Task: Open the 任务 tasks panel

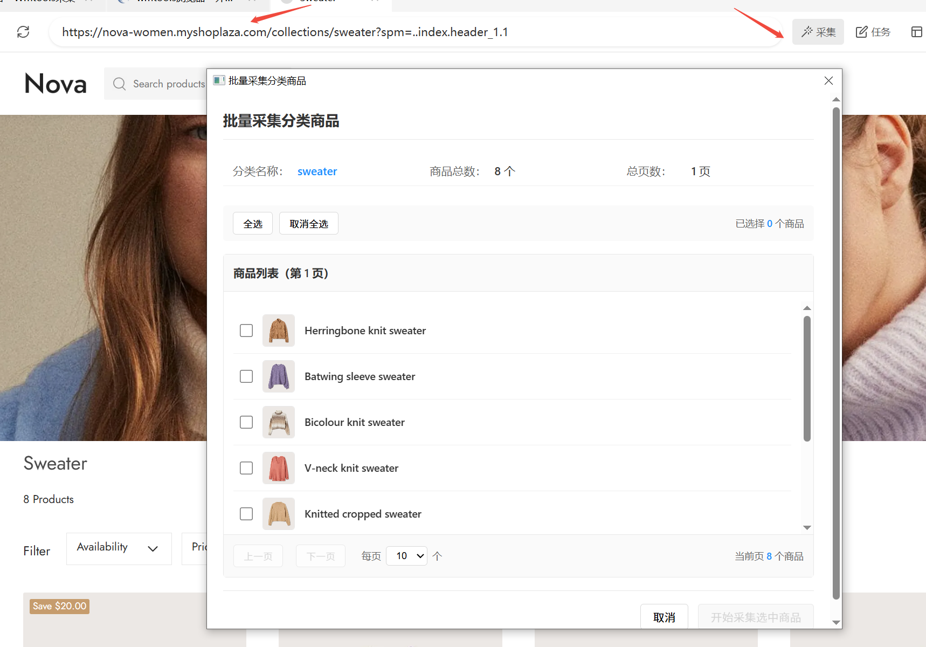Action: click(x=873, y=32)
